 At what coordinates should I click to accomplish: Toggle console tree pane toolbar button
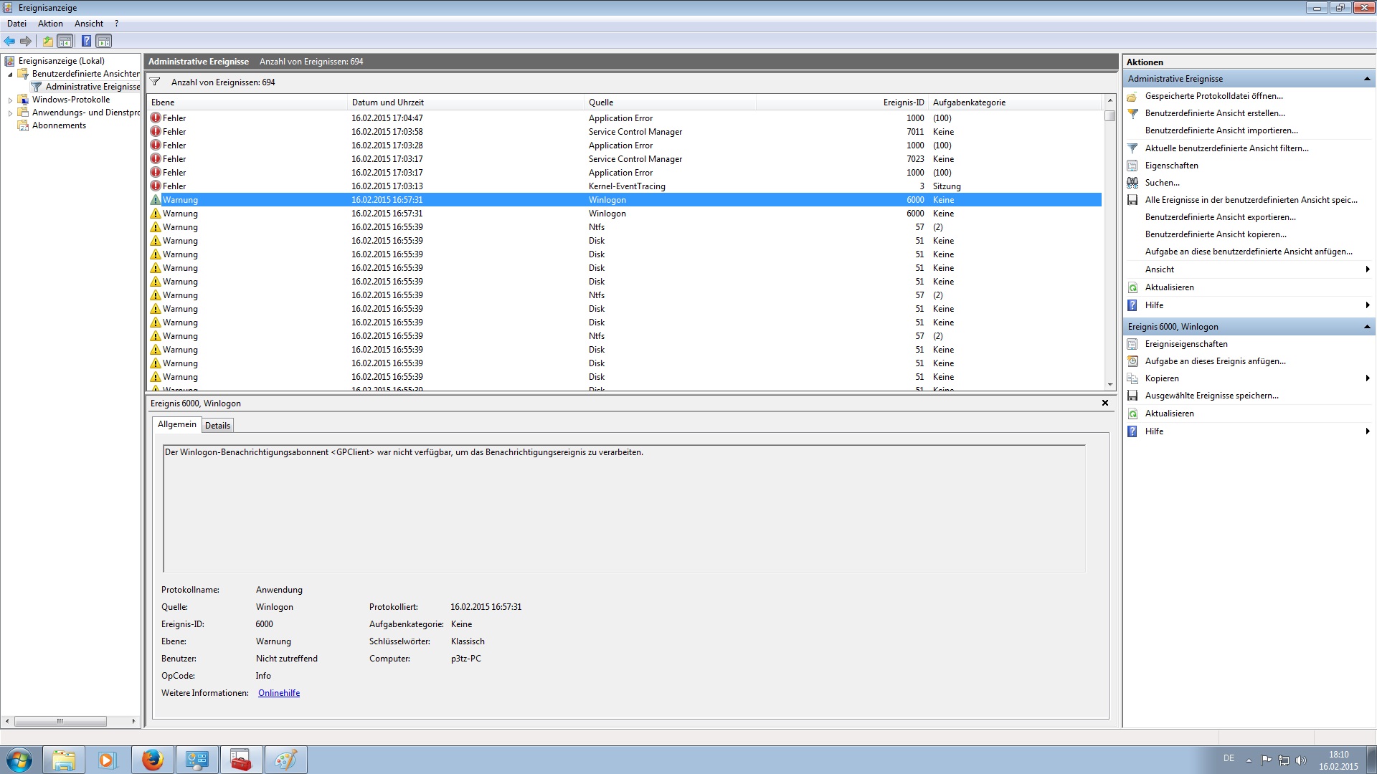click(x=65, y=41)
